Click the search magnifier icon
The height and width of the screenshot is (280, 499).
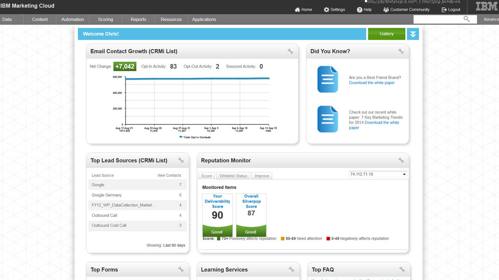(x=466, y=19)
